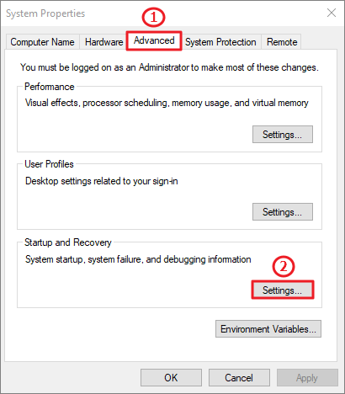Open Performance Settings button
The height and width of the screenshot is (394, 345).
[x=283, y=135]
